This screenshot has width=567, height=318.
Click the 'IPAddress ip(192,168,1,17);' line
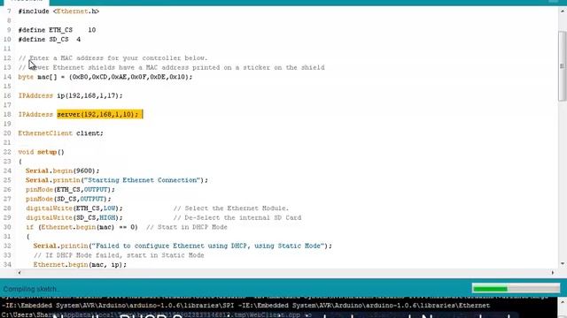pyautogui.click(x=71, y=95)
